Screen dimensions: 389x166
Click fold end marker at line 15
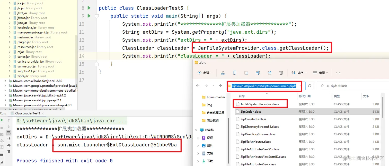click(97, 64)
